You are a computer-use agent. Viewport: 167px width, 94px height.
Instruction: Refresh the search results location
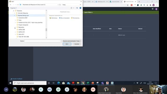(60, 5)
